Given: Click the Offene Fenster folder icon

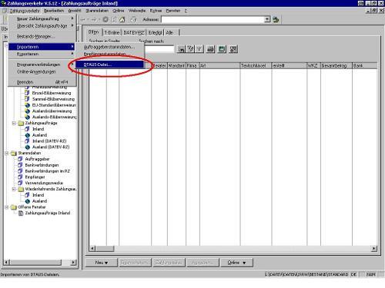Looking at the screenshot, I should click(14, 207).
